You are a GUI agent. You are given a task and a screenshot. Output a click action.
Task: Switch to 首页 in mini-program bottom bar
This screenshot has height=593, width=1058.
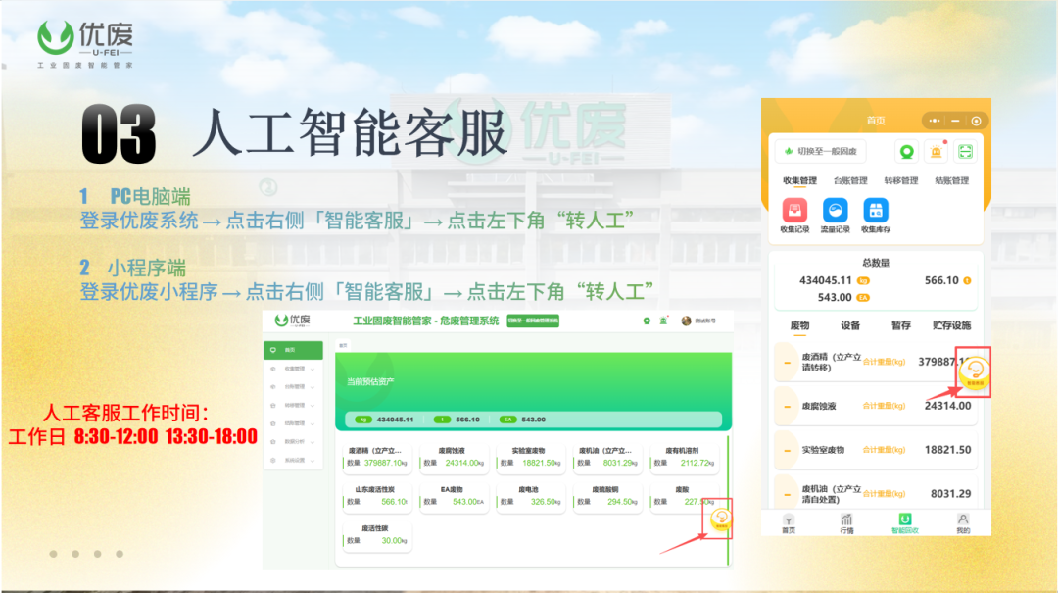click(788, 524)
